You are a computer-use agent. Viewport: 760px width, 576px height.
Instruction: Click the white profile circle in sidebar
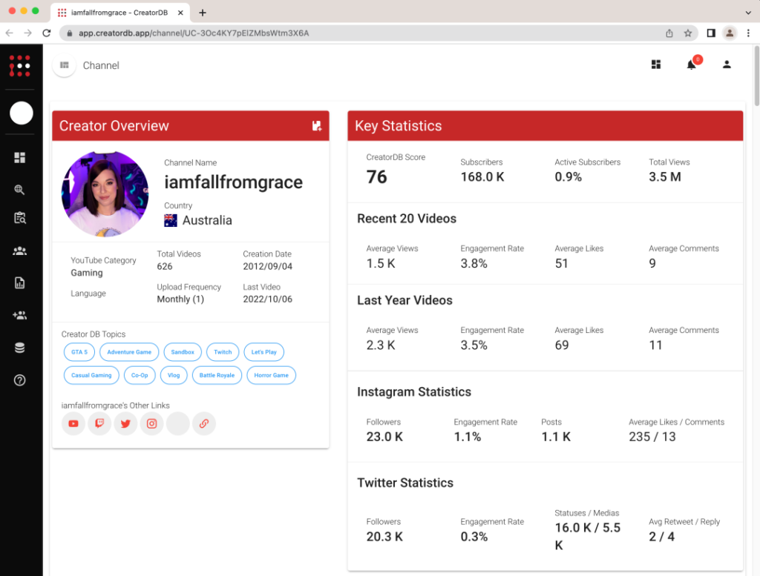[x=22, y=113]
